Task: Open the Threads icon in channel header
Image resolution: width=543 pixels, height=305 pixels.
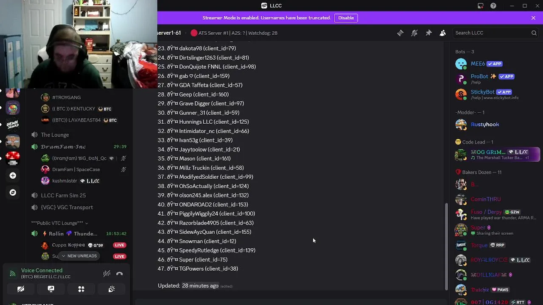Action: pyautogui.click(x=400, y=33)
